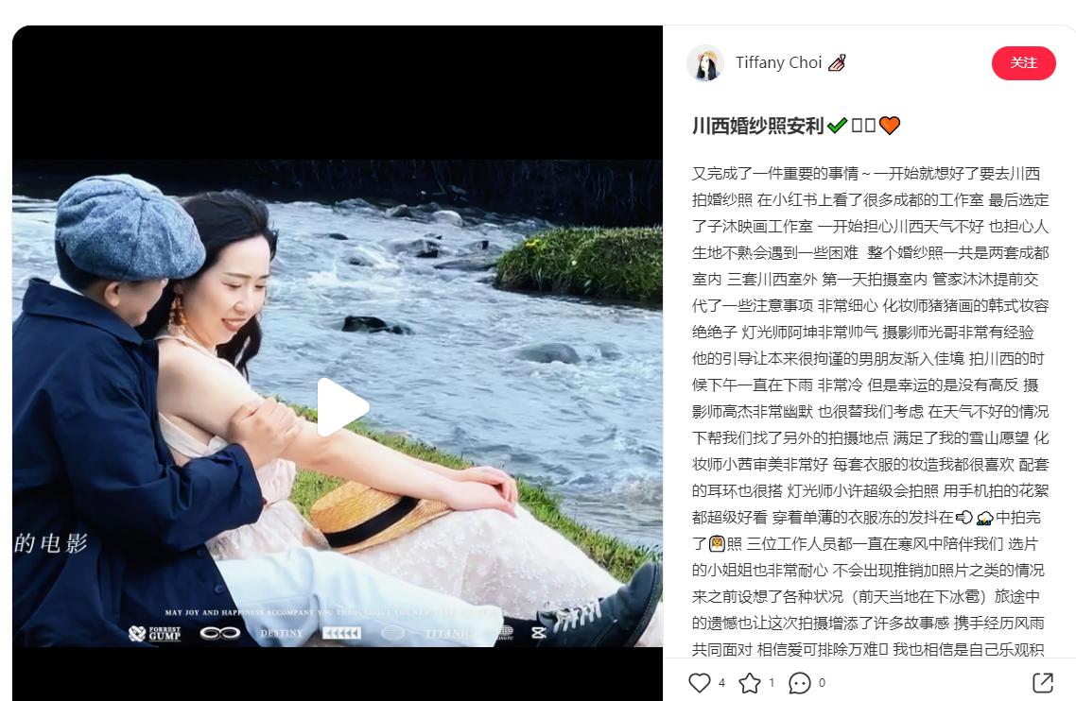Click the infinity symbol logo in the video
The image size is (1076, 701).
pyautogui.click(x=219, y=633)
